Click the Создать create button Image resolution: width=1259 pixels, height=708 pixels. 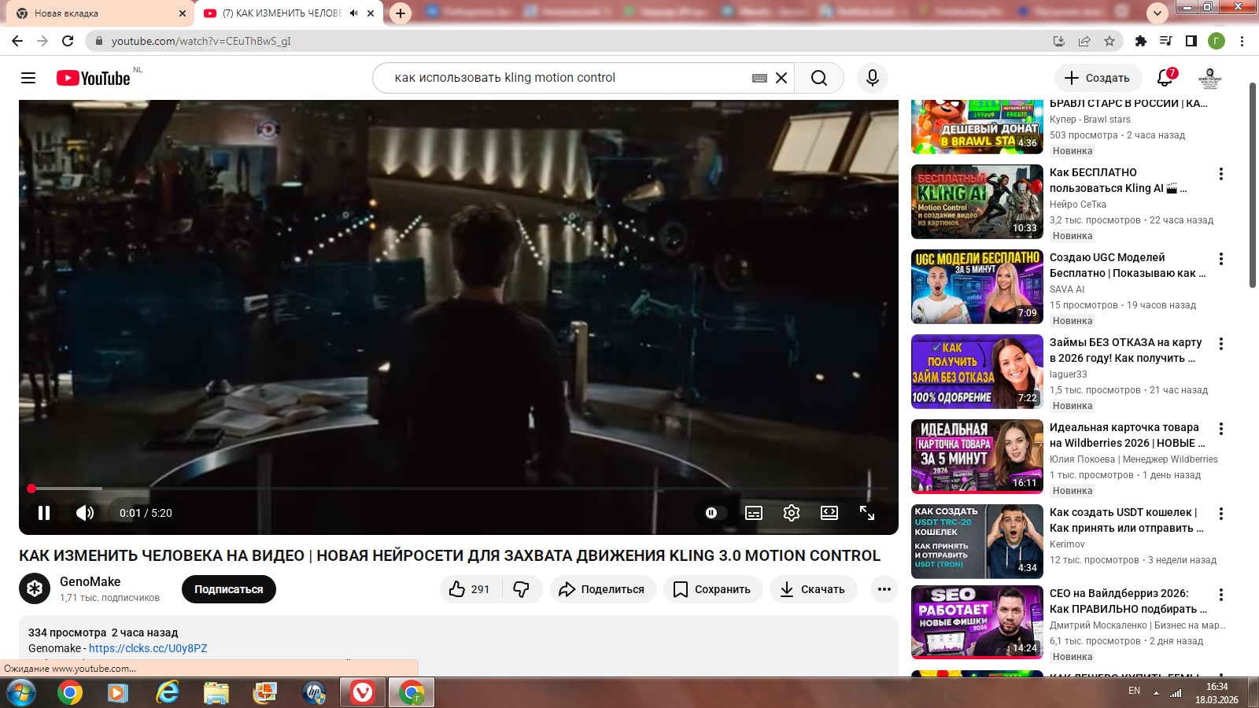tap(1098, 78)
